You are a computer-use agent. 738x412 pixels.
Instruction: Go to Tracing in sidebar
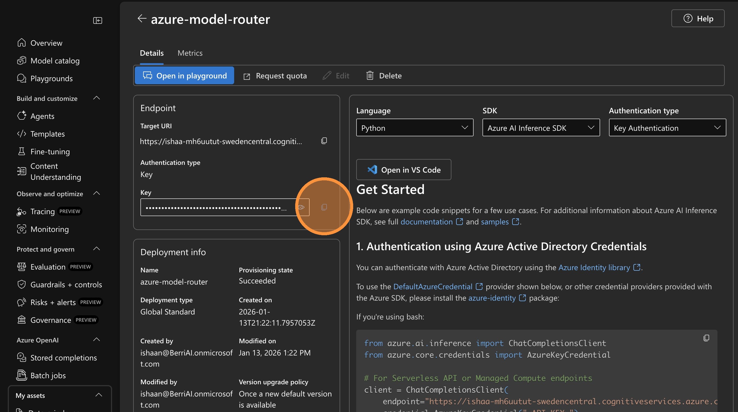pyautogui.click(x=42, y=211)
